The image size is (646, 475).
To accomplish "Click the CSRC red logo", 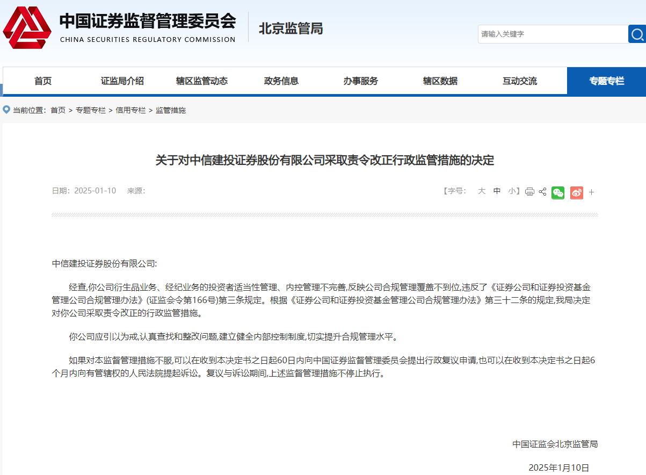I will click(x=27, y=27).
